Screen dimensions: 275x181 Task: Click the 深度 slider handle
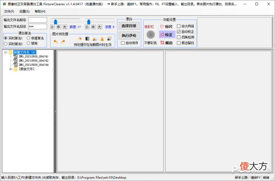point(88,22)
